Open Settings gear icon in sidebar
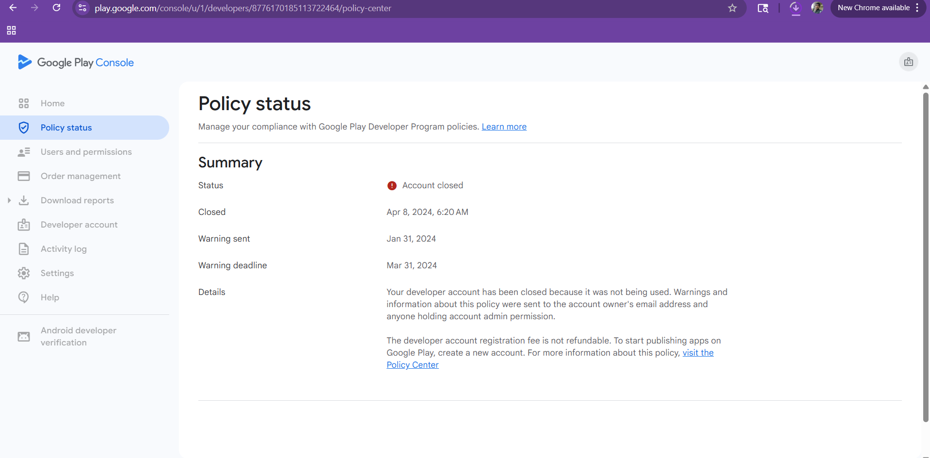Image resolution: width=930 pixels, height=458 pixels. [24, 273]
